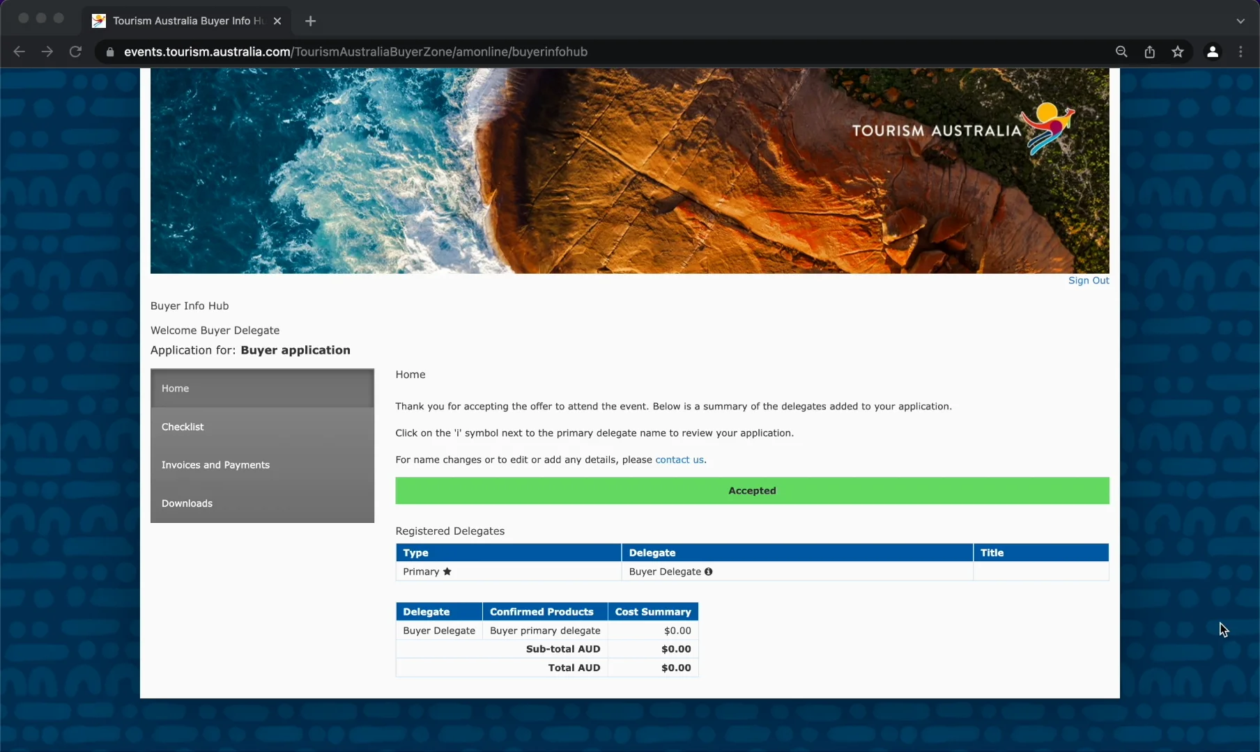Click the browser back arrow
1260x752 pixels.
[19, 52]
